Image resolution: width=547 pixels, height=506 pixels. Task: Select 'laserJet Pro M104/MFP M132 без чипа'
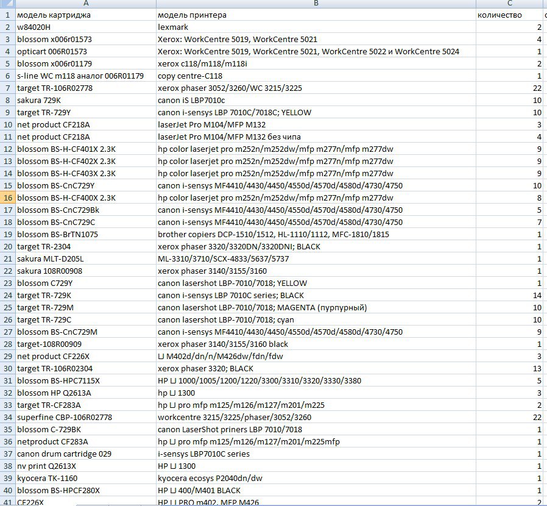click(x=316, y=137)
